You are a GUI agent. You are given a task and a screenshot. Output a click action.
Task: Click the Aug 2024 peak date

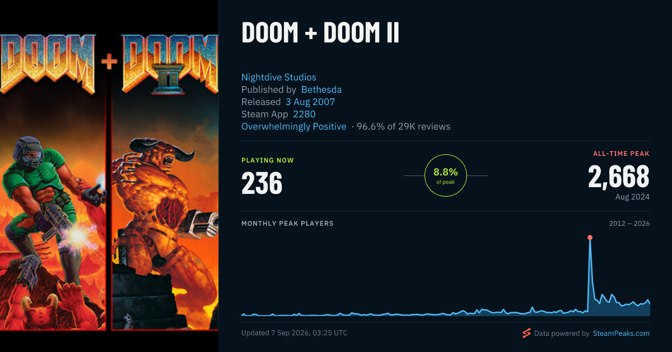pos(632,197)
